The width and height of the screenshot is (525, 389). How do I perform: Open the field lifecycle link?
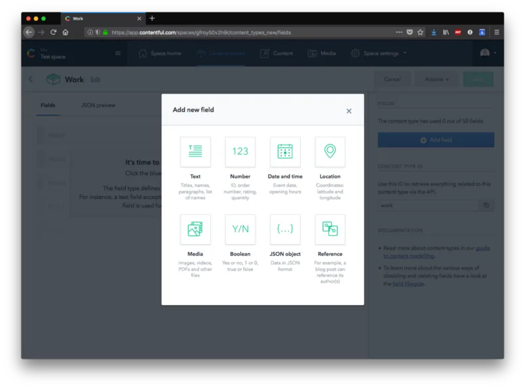(408, 284)
